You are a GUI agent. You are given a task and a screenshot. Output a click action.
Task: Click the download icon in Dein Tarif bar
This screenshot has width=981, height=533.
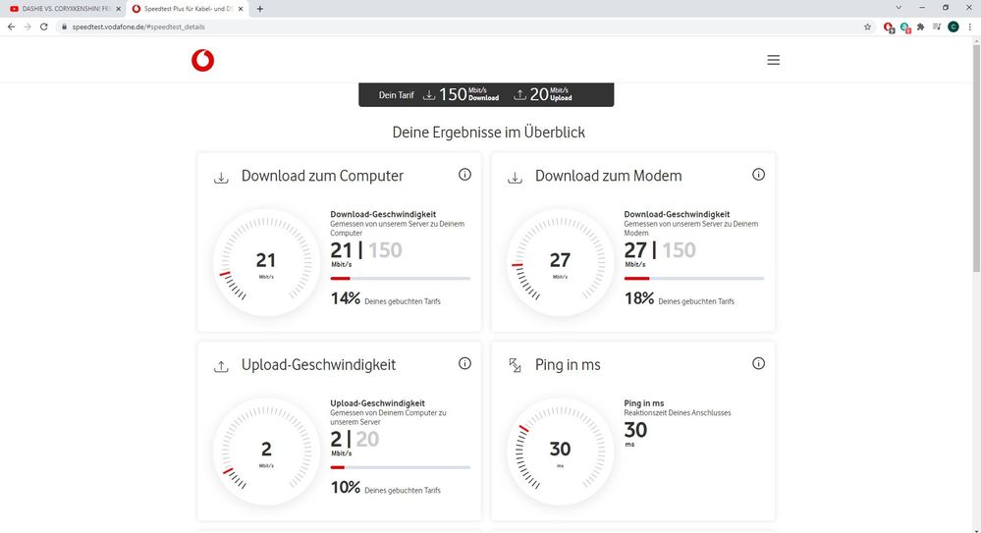429,95
